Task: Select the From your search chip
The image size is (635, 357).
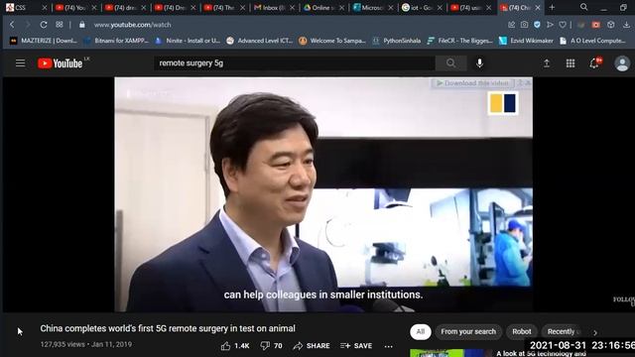Action: point(468,331)
